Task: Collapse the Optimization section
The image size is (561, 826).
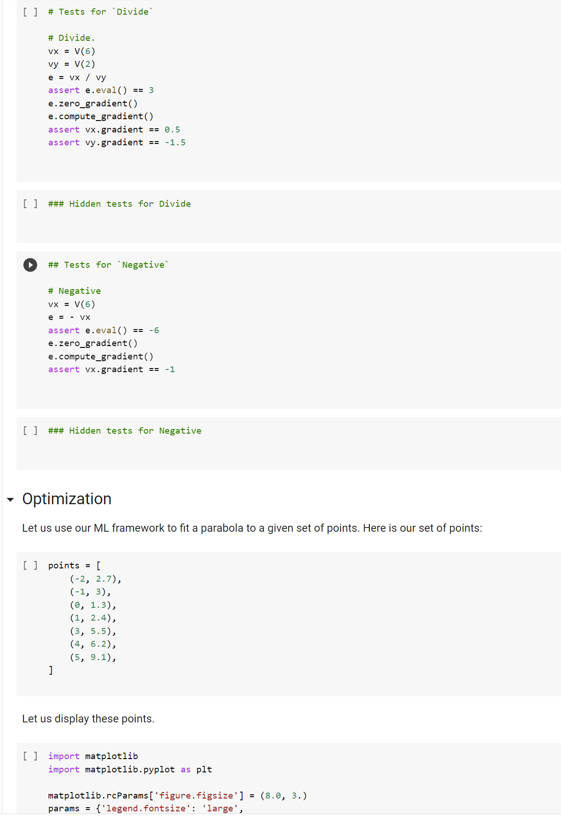Action: point(10,500)
